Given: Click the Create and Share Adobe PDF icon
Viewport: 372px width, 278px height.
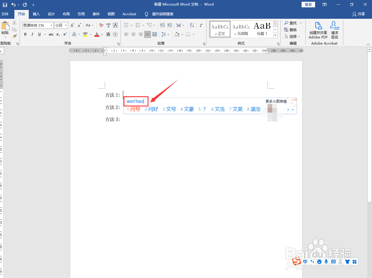Looking at the screenshot, I should [x=318, y=30].
